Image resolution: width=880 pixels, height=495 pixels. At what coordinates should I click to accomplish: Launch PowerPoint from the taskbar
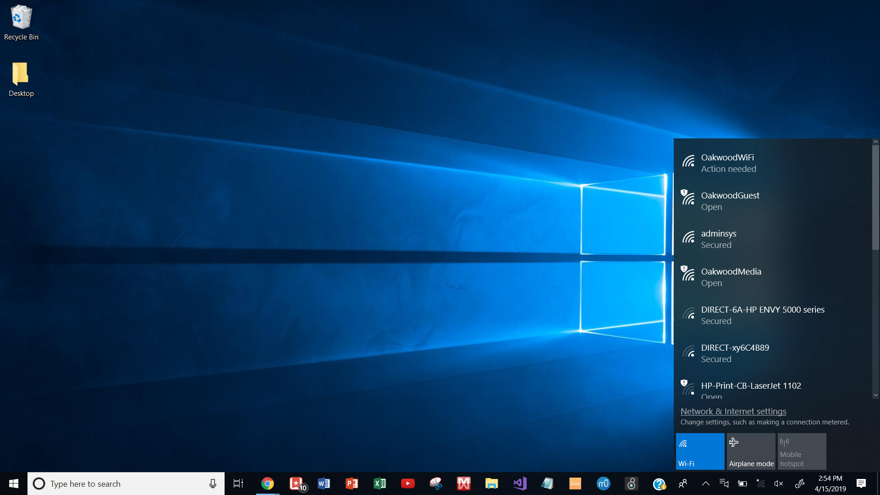(352, 484)
